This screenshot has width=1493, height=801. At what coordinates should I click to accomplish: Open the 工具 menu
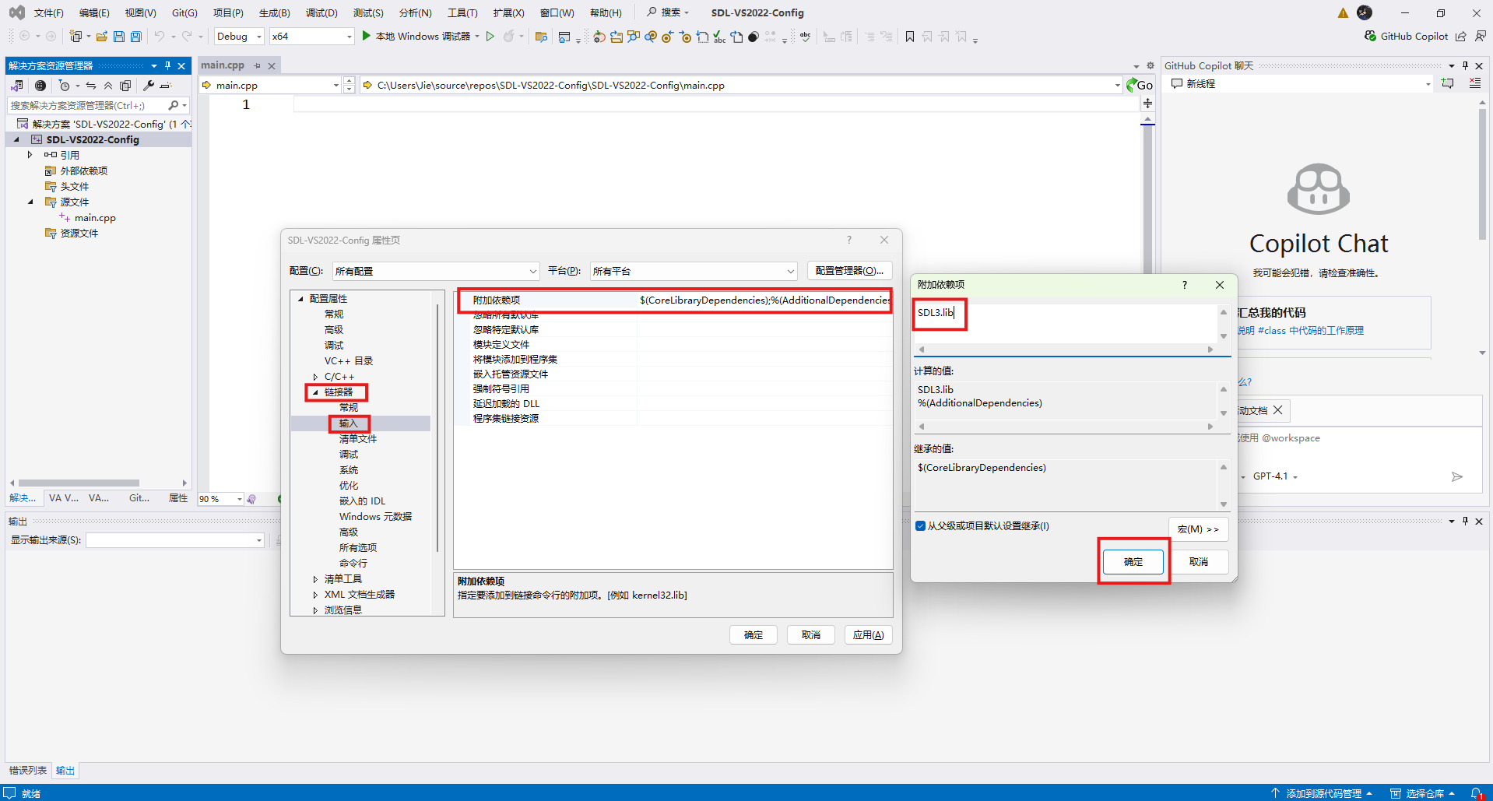(462, 12)
